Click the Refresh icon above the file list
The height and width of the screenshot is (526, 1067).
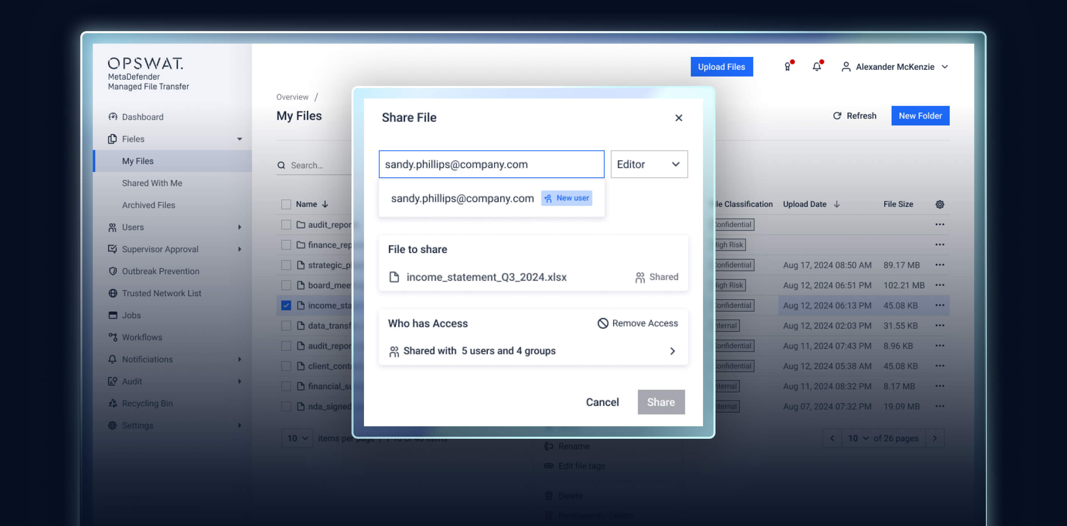tap(837, 116)
